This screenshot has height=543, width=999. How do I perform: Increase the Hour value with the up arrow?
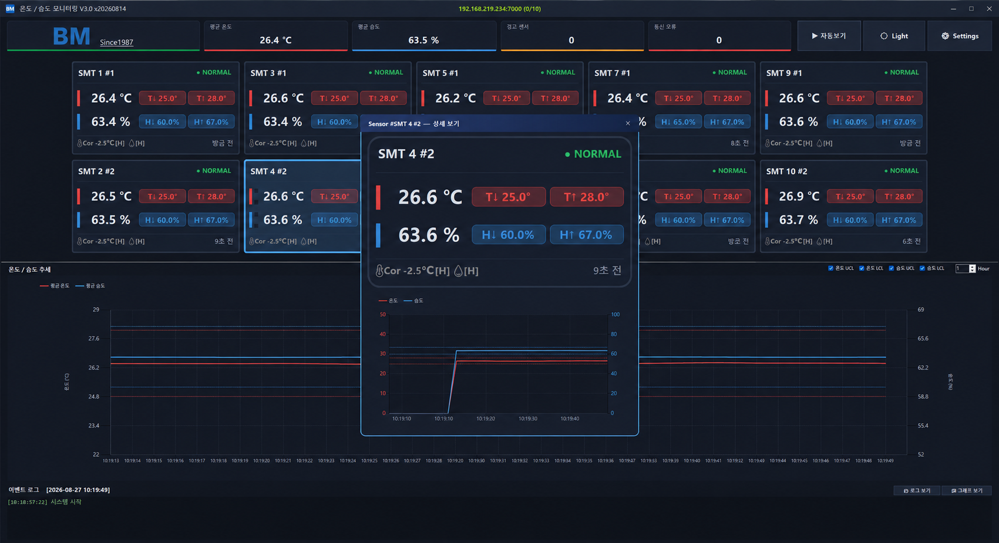pos(972,267)
